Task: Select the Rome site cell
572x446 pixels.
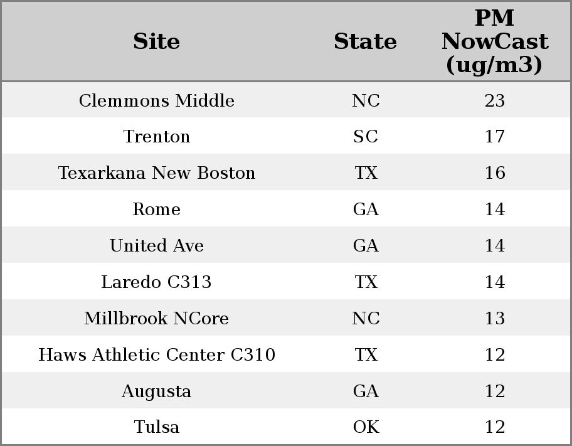Action: tap(157, 209)
